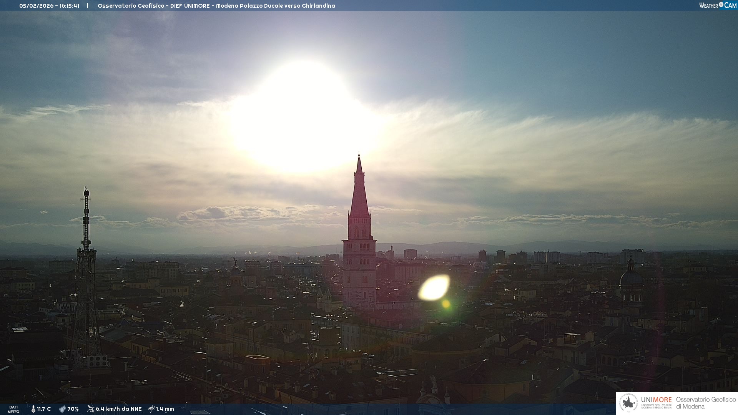Click the 6.4 km/h da NNE wind reading
This screenshot has width=738, height=415.
pyautogui.click(x=118, y=409)
